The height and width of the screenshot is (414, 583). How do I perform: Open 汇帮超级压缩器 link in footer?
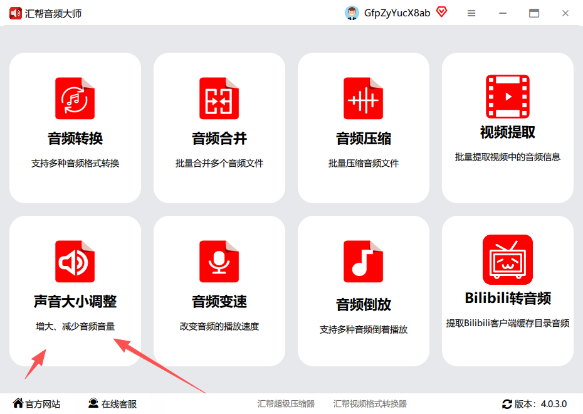point(286,403)
